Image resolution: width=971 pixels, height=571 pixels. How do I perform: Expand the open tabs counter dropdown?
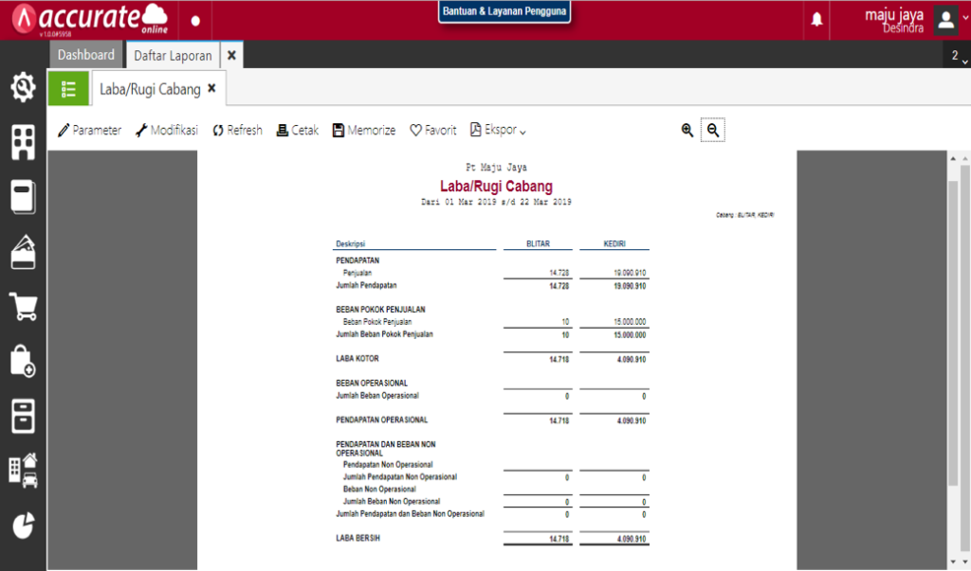click(959, 56)
